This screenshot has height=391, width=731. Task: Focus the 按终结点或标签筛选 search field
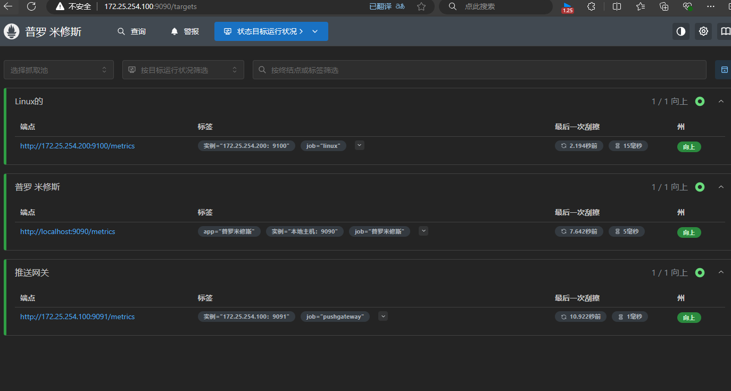(x=479, y=70)
